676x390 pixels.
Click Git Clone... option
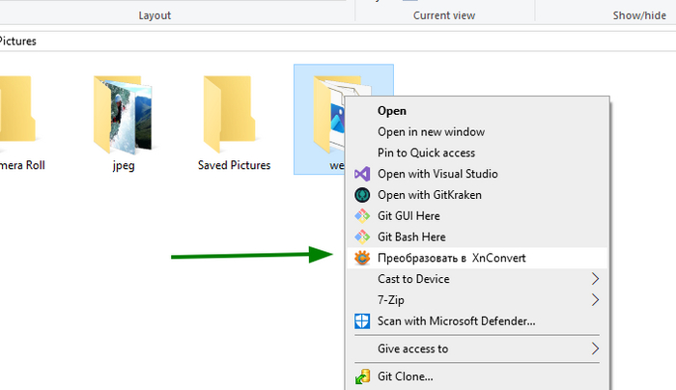(x=405, y=376)
